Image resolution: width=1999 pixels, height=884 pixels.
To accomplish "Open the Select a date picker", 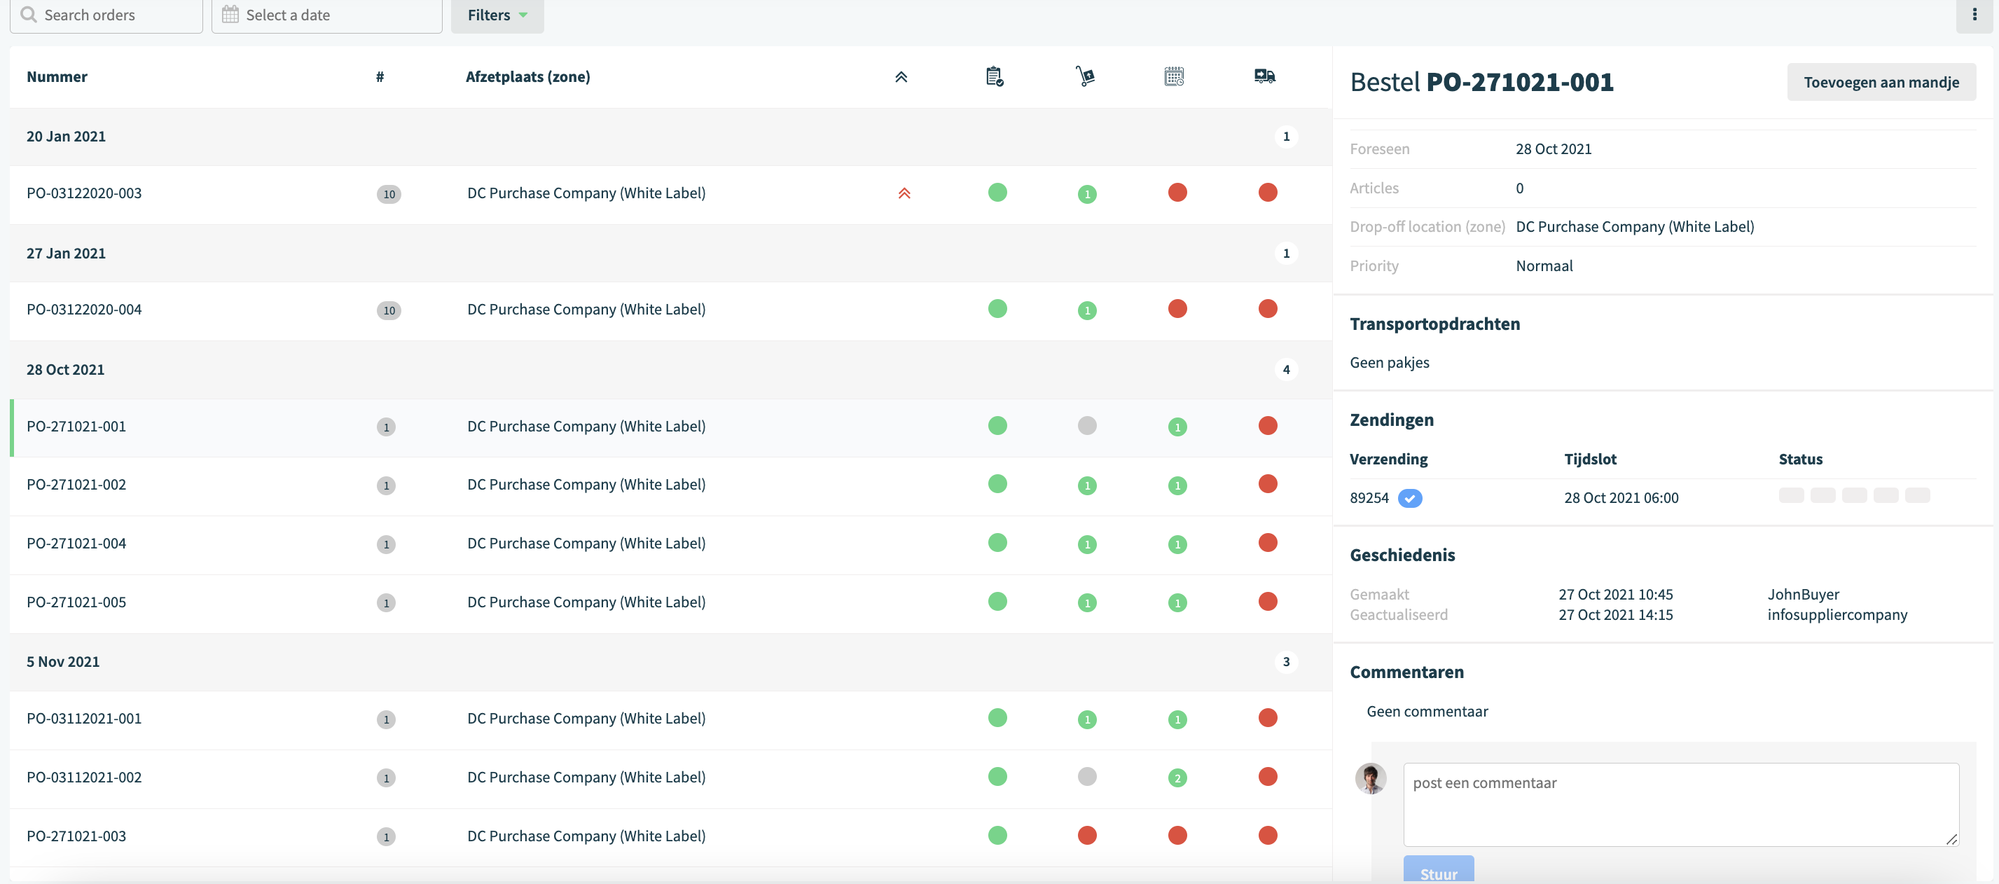I will [326, 15].
